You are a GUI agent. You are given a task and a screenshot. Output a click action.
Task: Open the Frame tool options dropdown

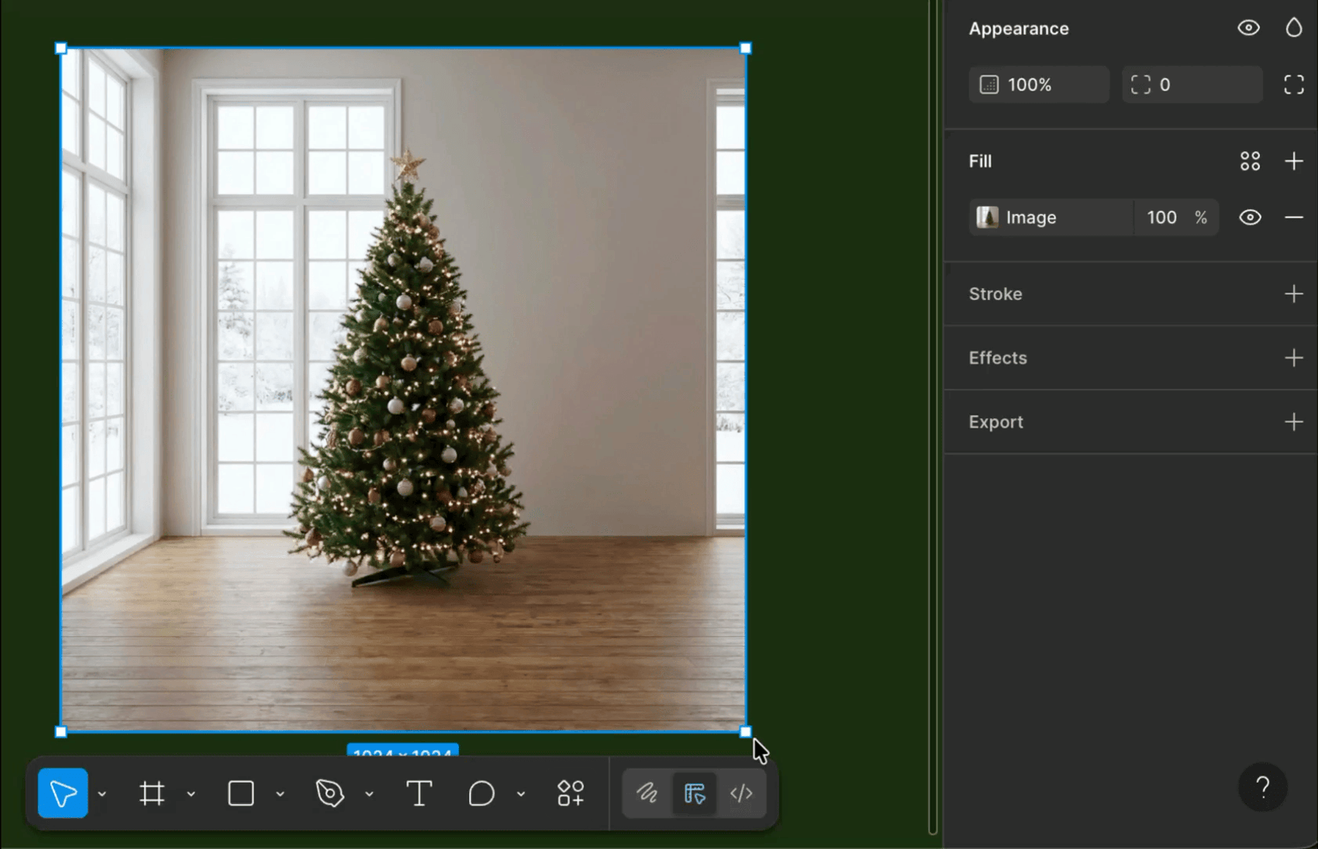(191, 794)
